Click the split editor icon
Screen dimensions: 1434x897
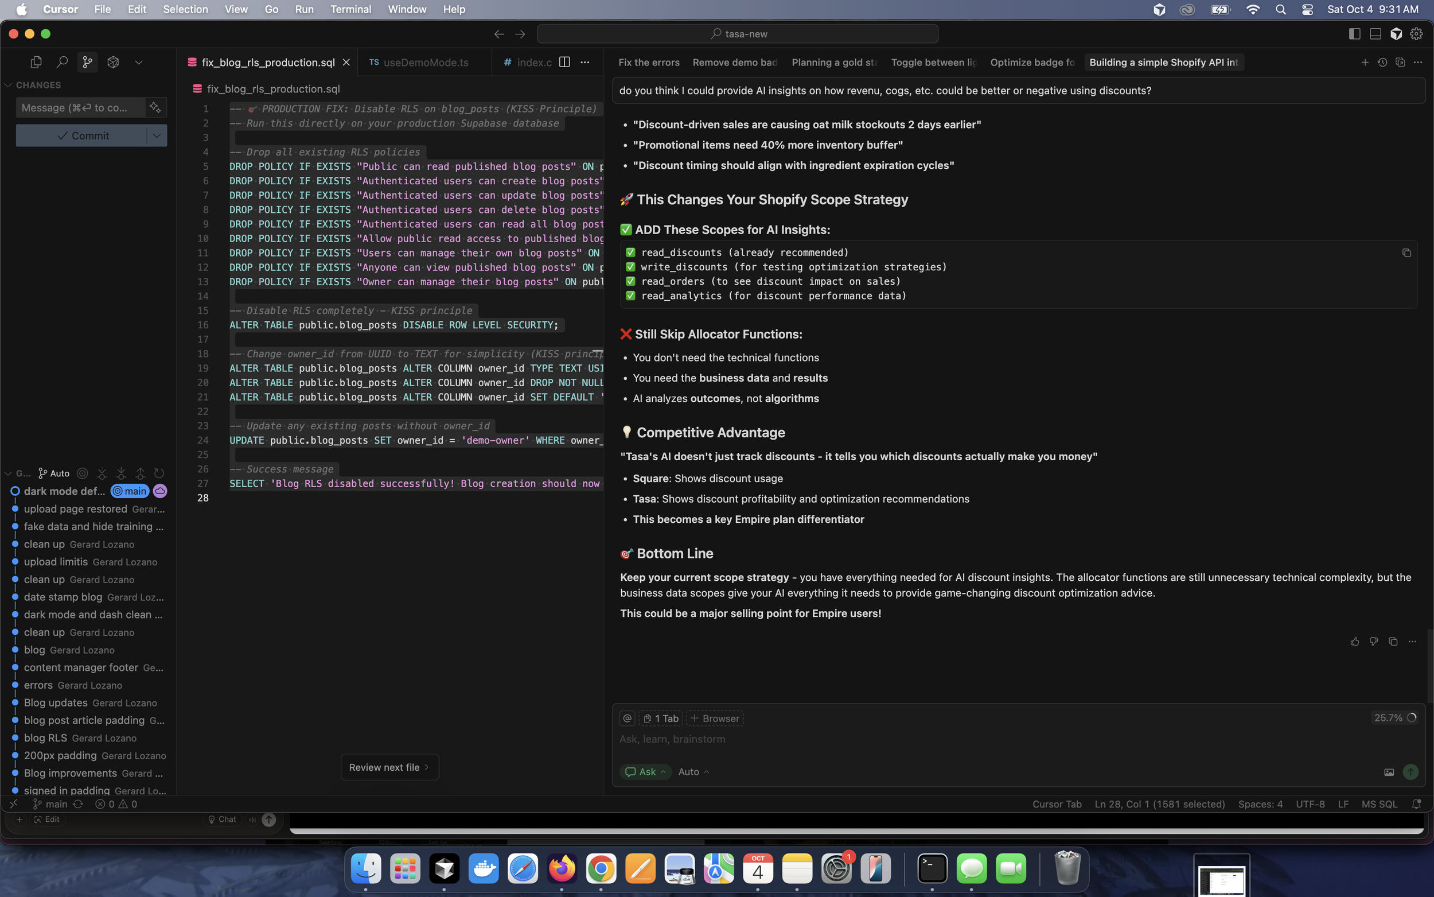click(x=564, y=62)
